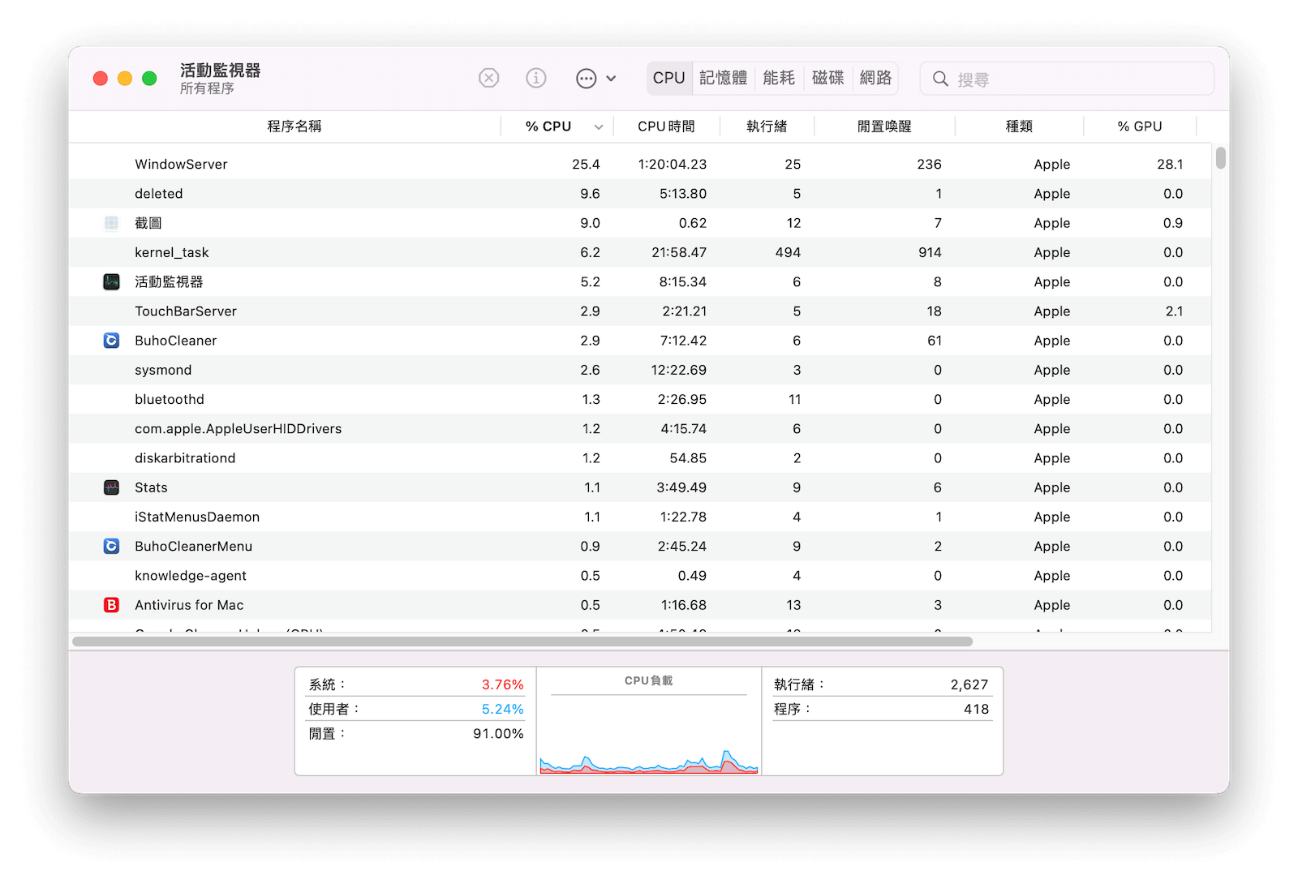Click the Antivirus for Mac icon

point(112,605)
